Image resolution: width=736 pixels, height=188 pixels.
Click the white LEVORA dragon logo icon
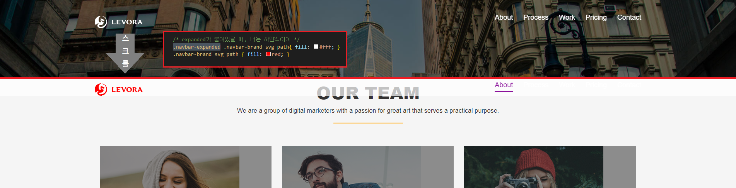(101, 22)
